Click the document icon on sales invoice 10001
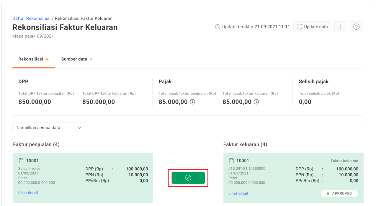Viewport: 376px width, 206px height. (21, 161)
